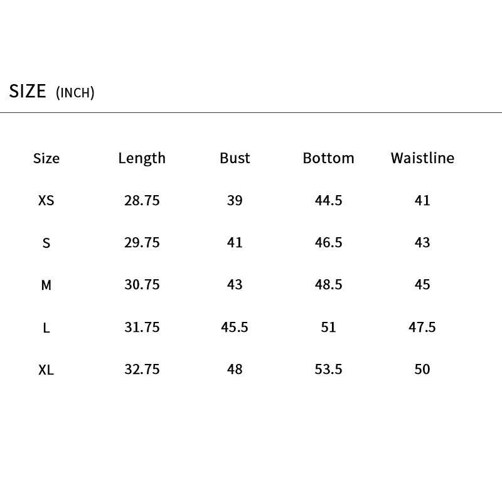
Task: Click the 47.5 waistline value
Action: 422,327
